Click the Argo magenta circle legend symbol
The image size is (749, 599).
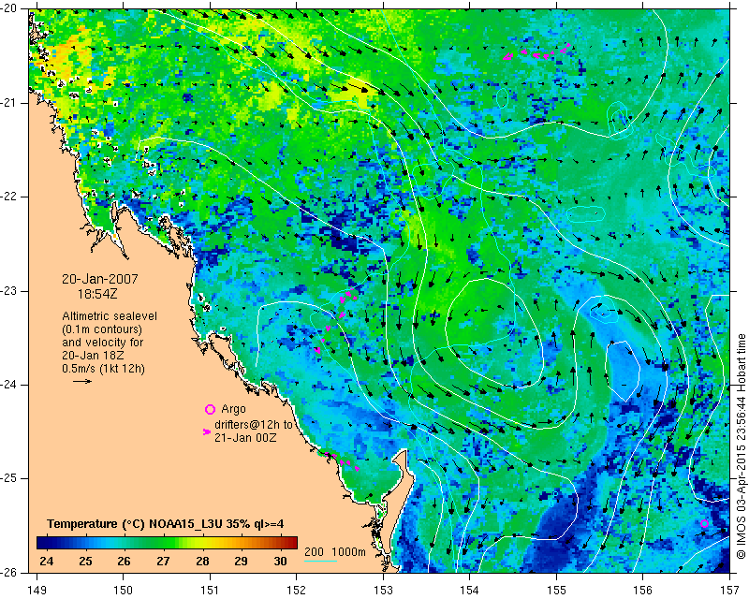(x=210, y=409)
